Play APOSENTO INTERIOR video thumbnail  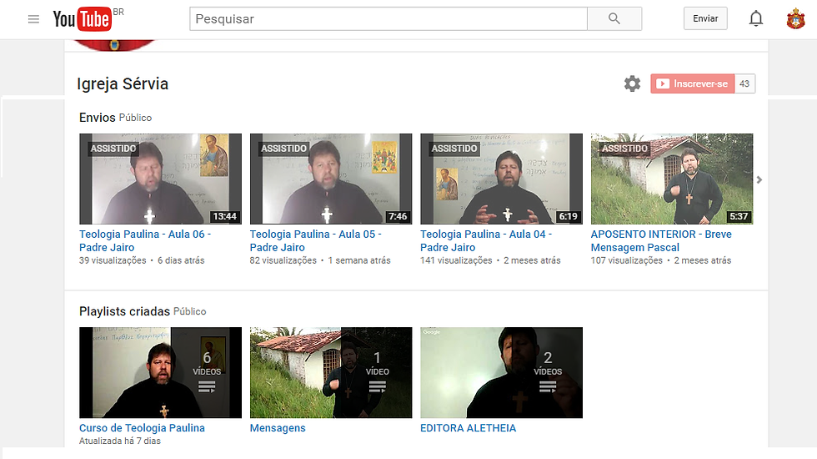tap(672, 179)
